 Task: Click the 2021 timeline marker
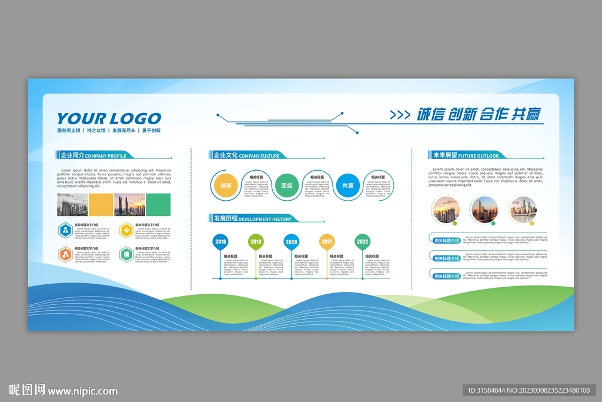327,242
